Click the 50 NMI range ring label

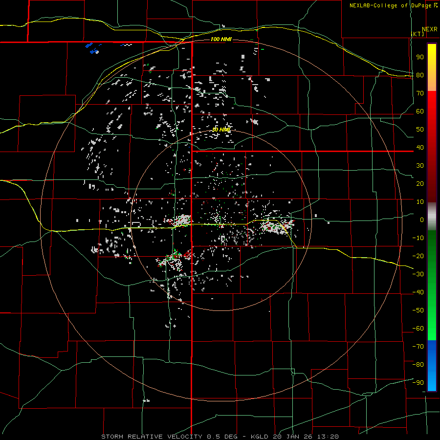(221, 130)
